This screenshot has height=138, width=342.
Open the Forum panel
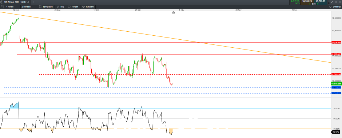tap(73, 7)
